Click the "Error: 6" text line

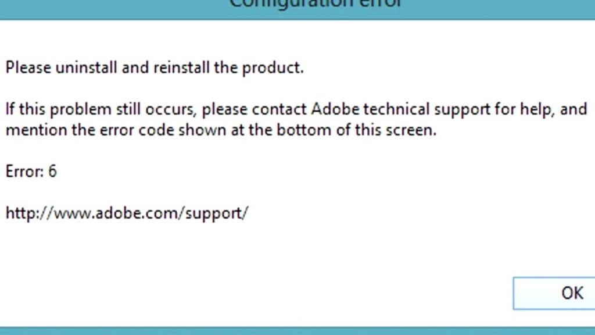click(31, 172)
